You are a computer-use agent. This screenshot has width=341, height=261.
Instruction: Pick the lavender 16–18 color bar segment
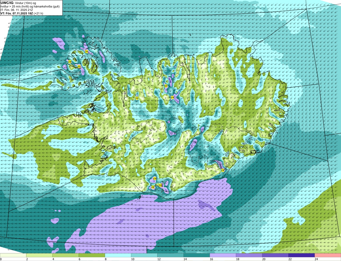click(223, 255)
